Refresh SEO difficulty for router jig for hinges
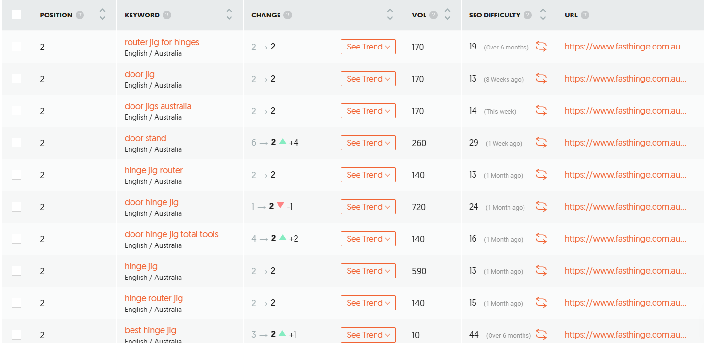The width and height of the screenshot is (704, 343). coord(541,47)
